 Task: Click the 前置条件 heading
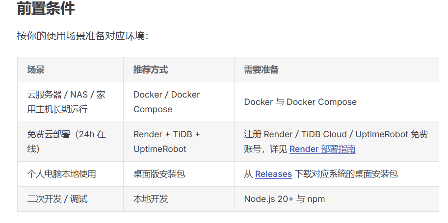[46, 8]
